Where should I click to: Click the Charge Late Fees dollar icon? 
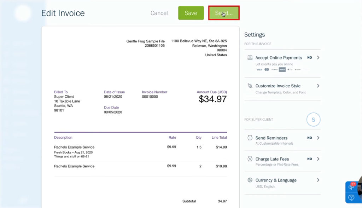pos(250,159)
